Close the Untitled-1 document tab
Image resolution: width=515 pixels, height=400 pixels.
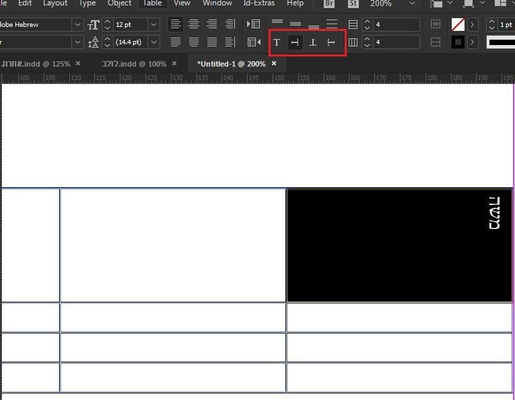tap(274, 64)
